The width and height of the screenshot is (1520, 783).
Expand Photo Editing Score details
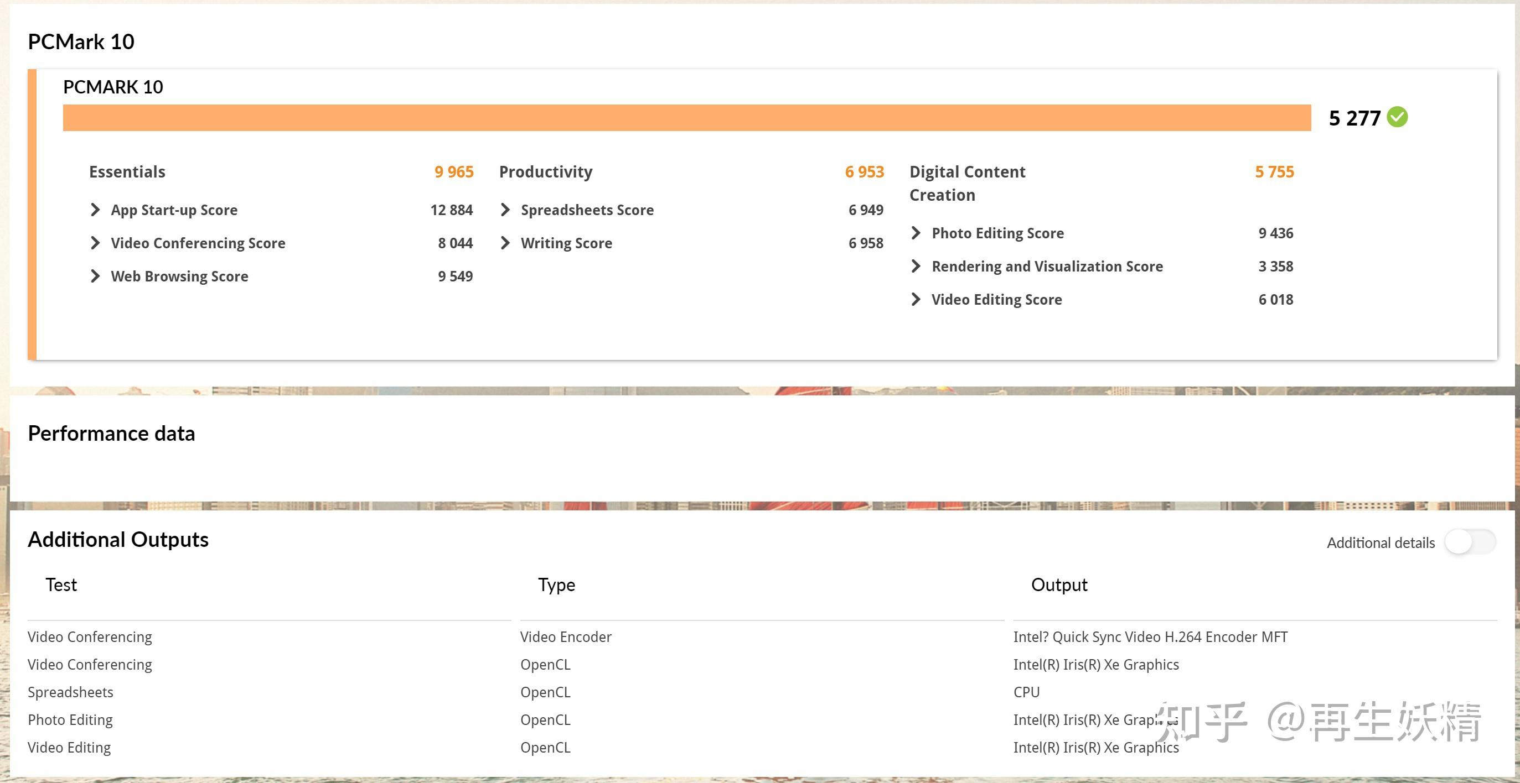(916, 233)
